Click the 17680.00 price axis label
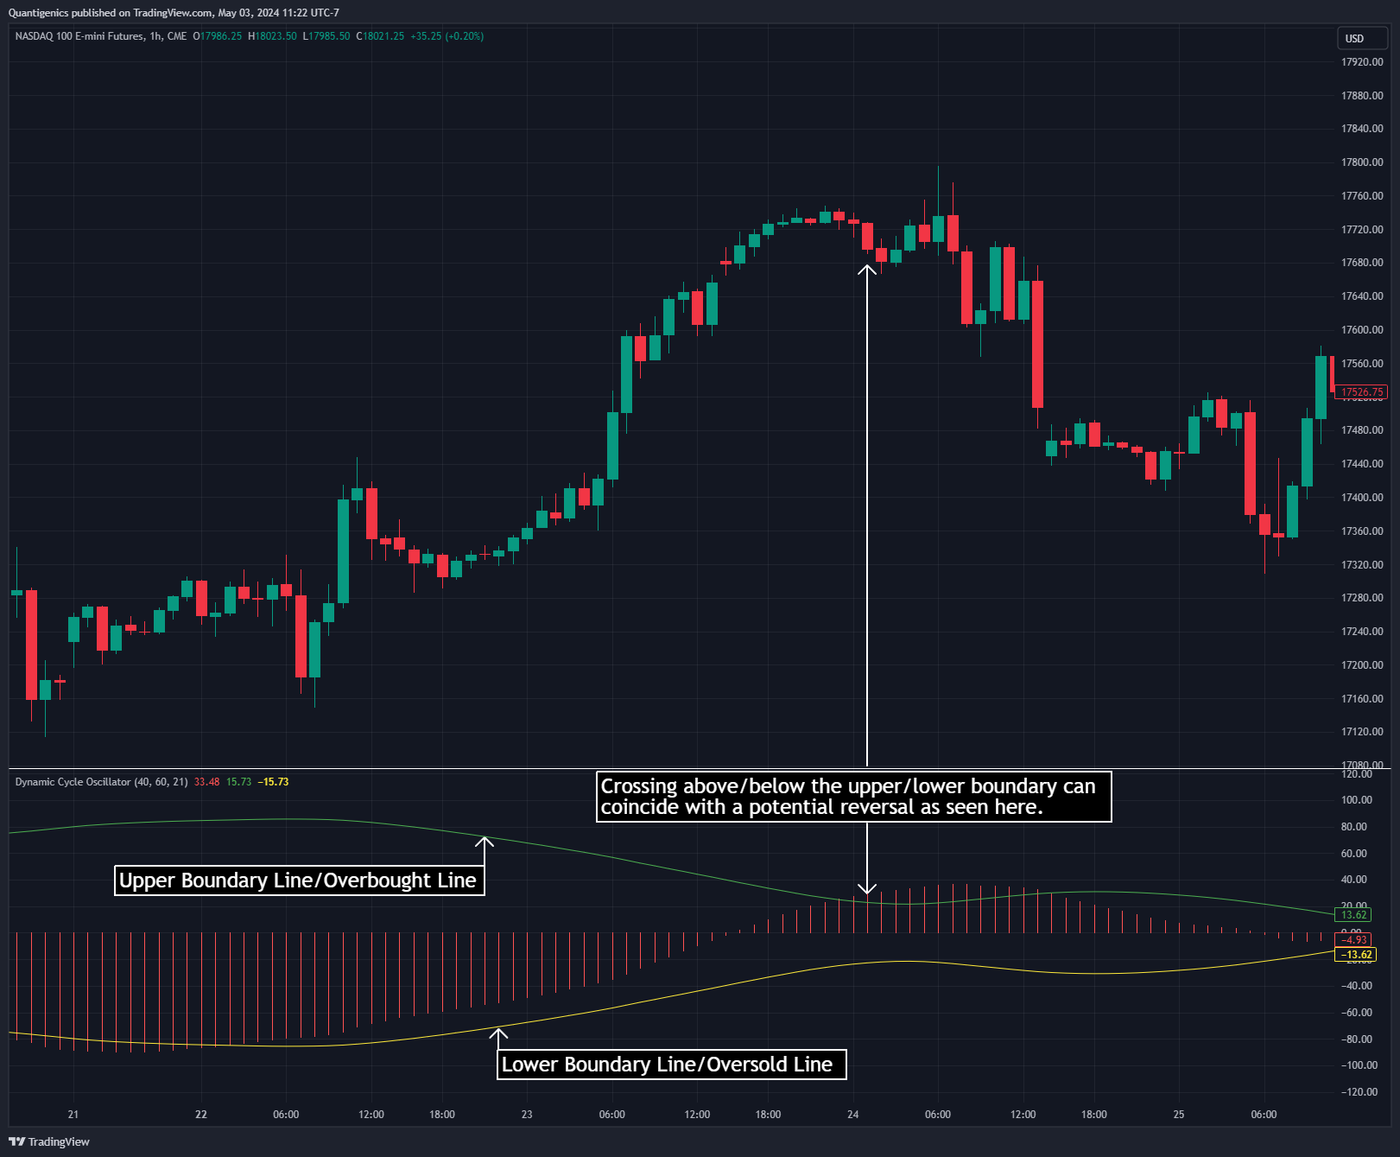This screenshot has height=1157, width=1400. click(x=1362, y=263)
